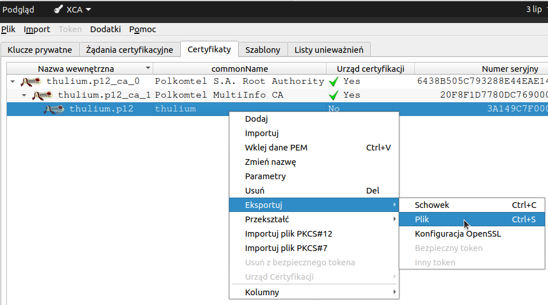Click the Podgląd label in top bar
The image size is (548, 305).
(x=18, y=10)
